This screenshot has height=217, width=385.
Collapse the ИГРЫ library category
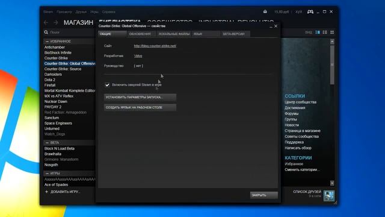tap(47, 174)
